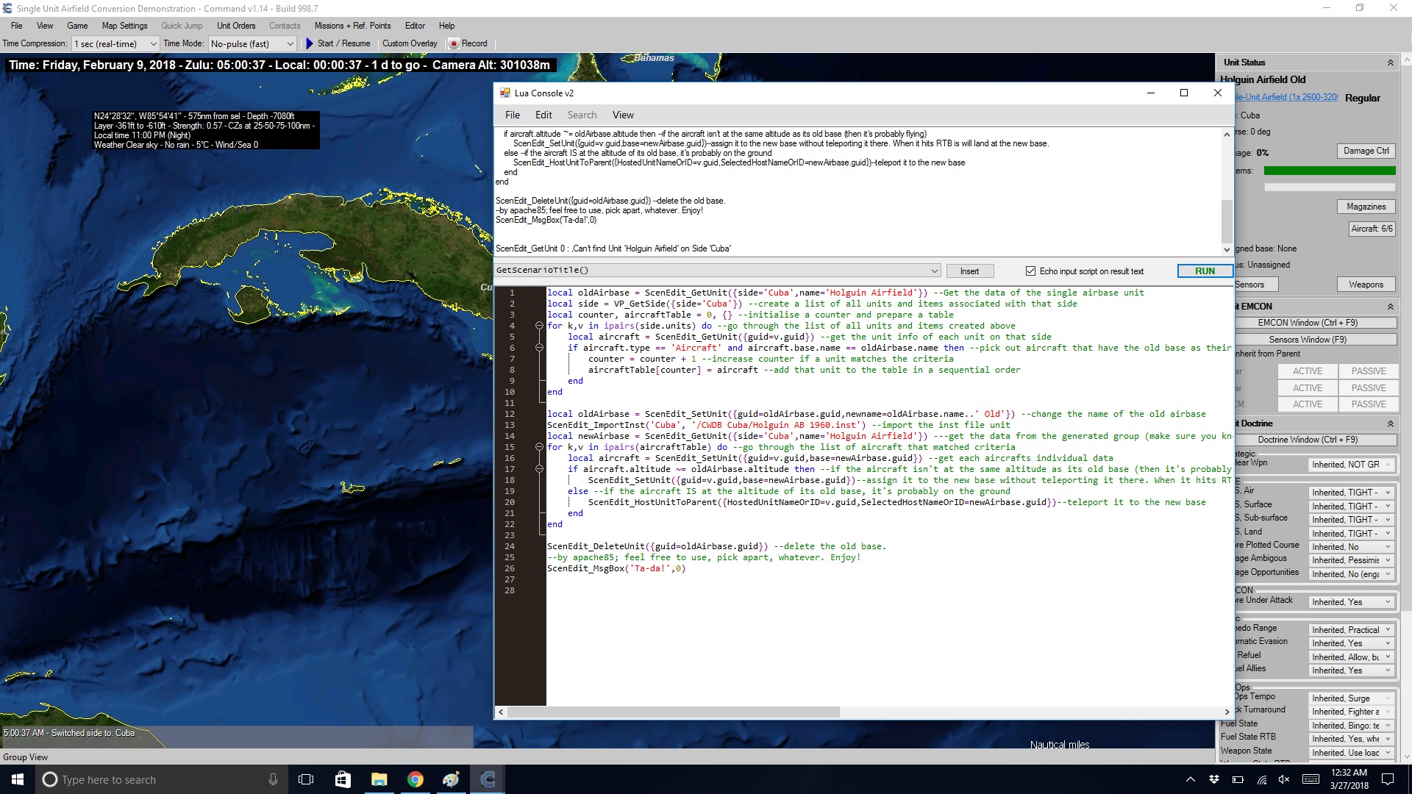1412x794 pixels.
Task: Open Plotted Course doctrine dropdown
Action: click(x=1352, y=547)
